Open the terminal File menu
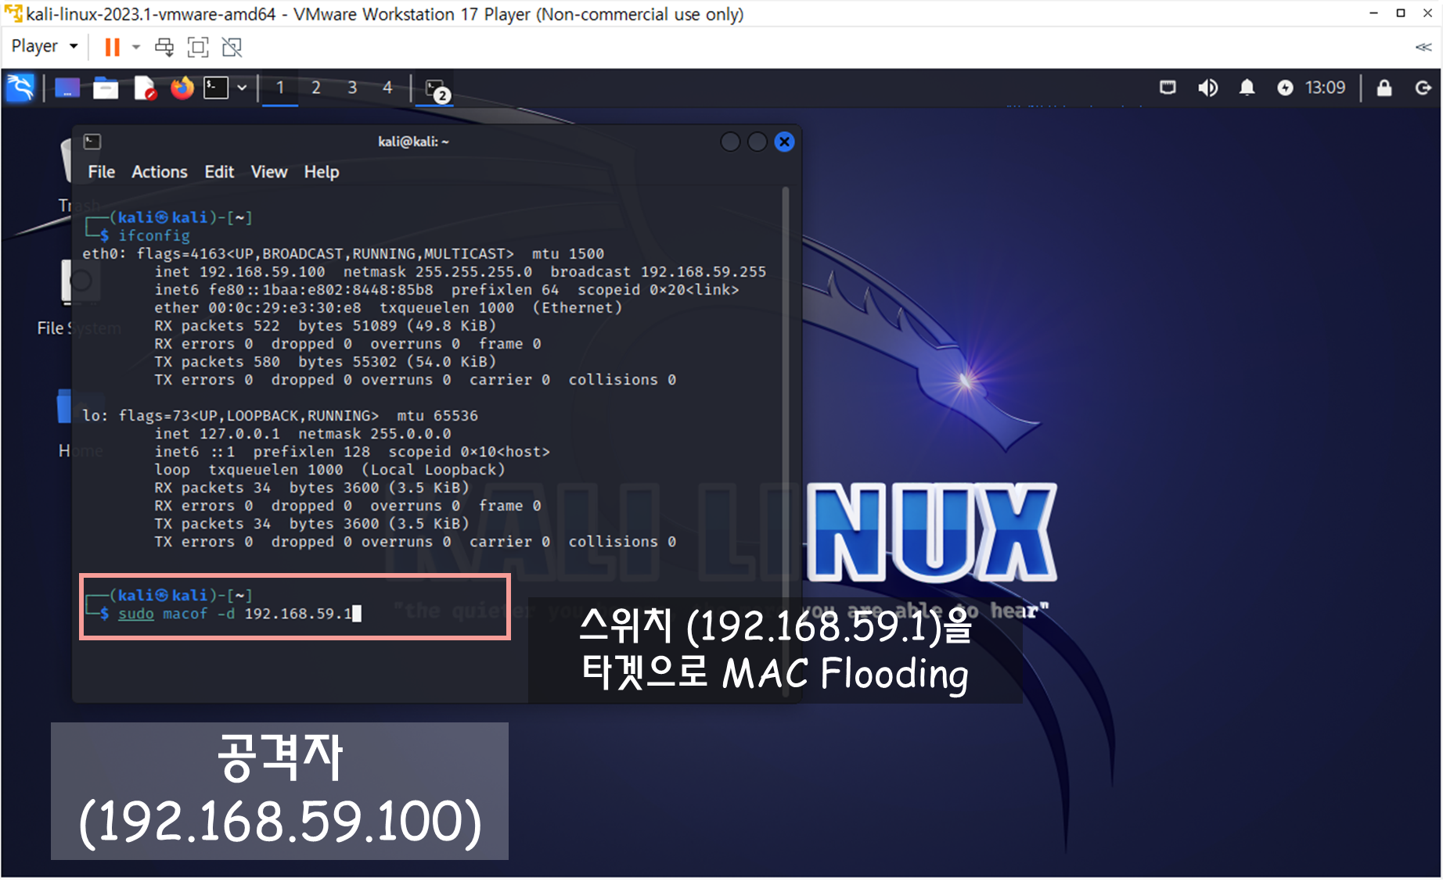 [x=101, y=172]
